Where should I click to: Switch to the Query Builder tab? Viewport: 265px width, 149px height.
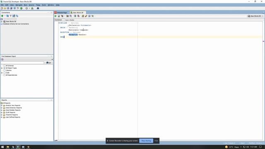click(x=70, y=20)
